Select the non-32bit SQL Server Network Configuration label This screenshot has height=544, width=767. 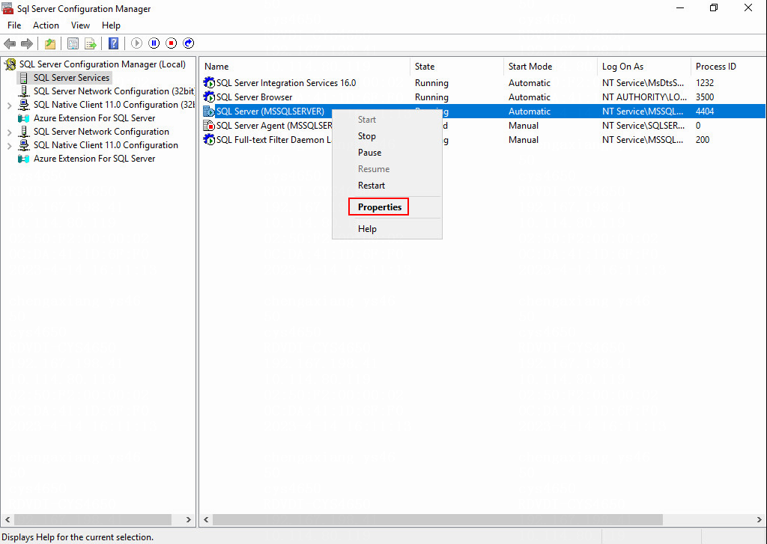(x=101, y=132)
